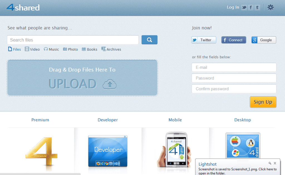Open the Lightshot notification settings wrench
The width and height of the screenshot is (285, 175).
[x=270, y=163]
